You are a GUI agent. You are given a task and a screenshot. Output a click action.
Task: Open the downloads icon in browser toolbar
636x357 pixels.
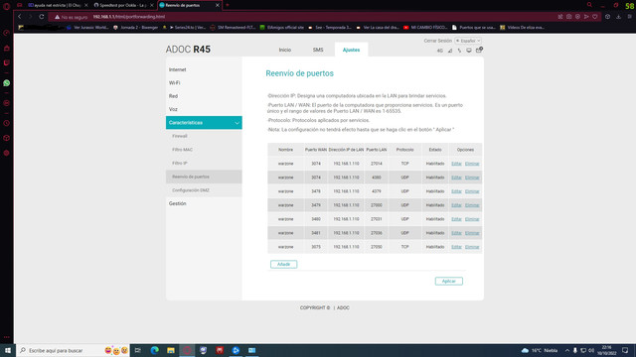[618, 17]
